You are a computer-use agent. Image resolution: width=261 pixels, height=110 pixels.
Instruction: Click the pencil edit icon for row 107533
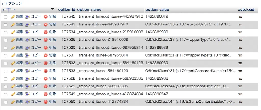pyautogui.click(x=13, y=71)
